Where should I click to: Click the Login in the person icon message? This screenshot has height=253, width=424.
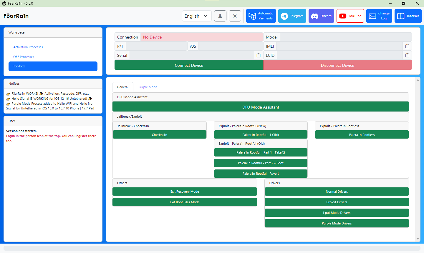tap(51, 138)
